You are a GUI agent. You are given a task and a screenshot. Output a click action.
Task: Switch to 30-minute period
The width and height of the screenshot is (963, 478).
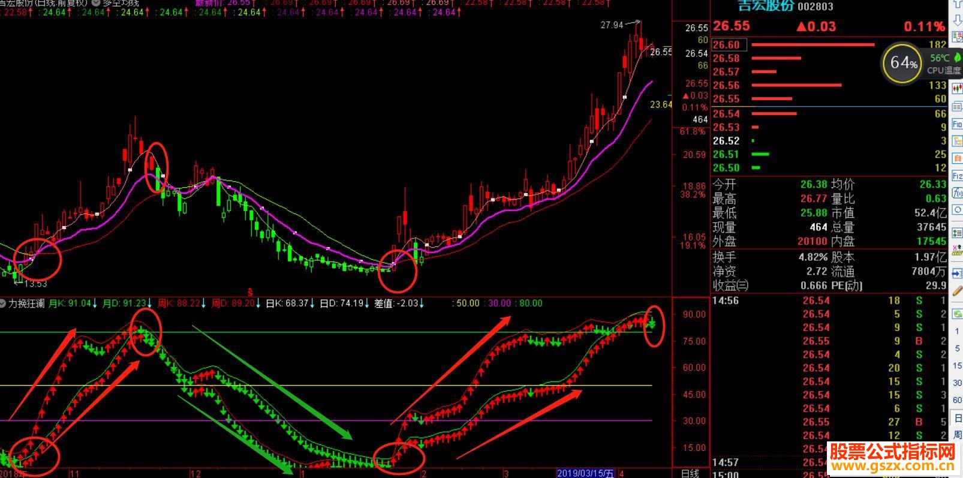click(x=957, y=383)
